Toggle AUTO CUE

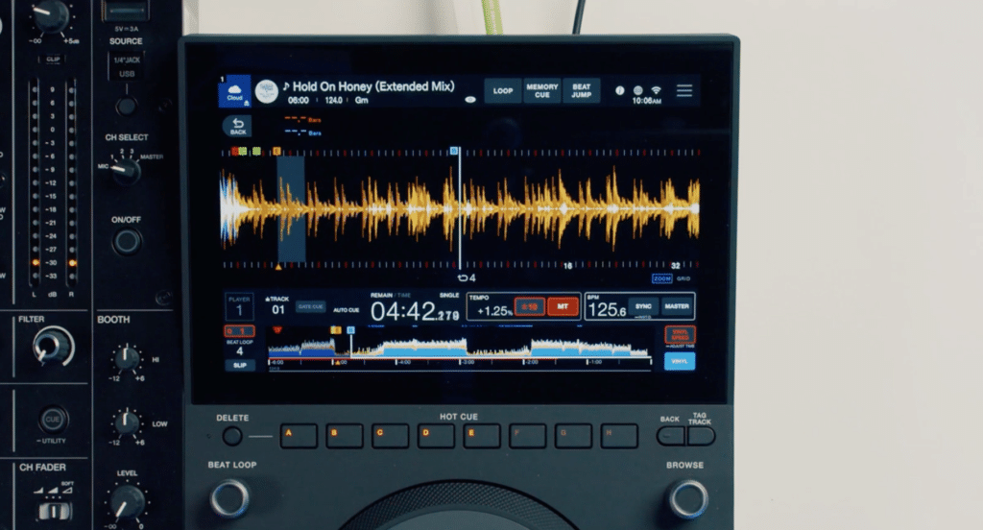pos(346,310)
